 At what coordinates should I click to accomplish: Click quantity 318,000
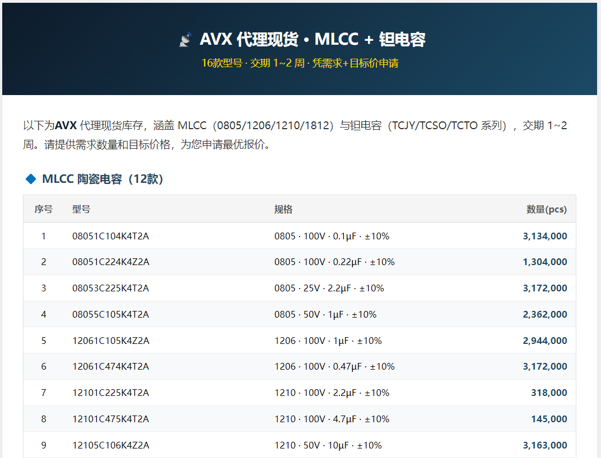pos(549,393)
